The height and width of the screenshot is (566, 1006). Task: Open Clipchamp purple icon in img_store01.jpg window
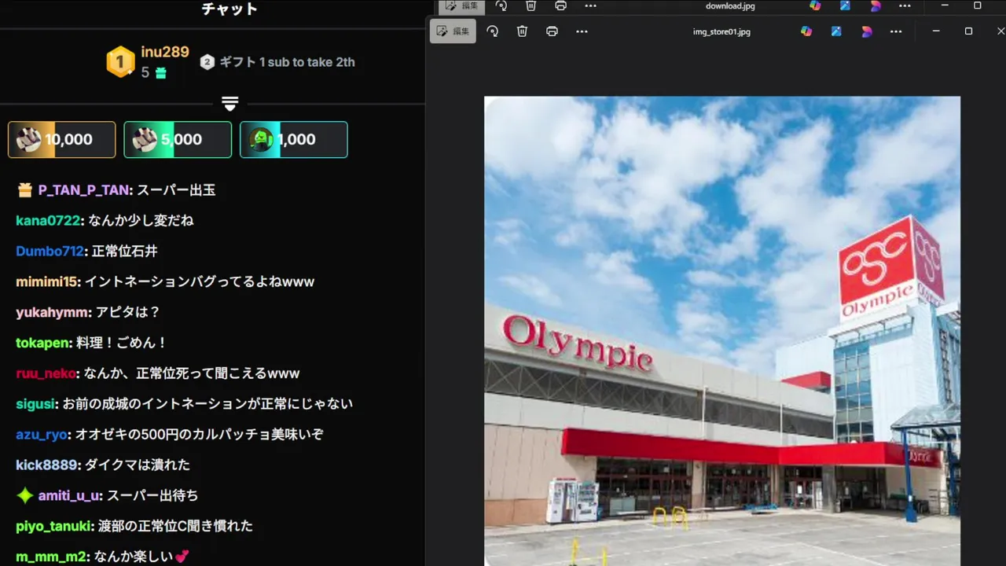pyautogui.click(x=866, y=31)
